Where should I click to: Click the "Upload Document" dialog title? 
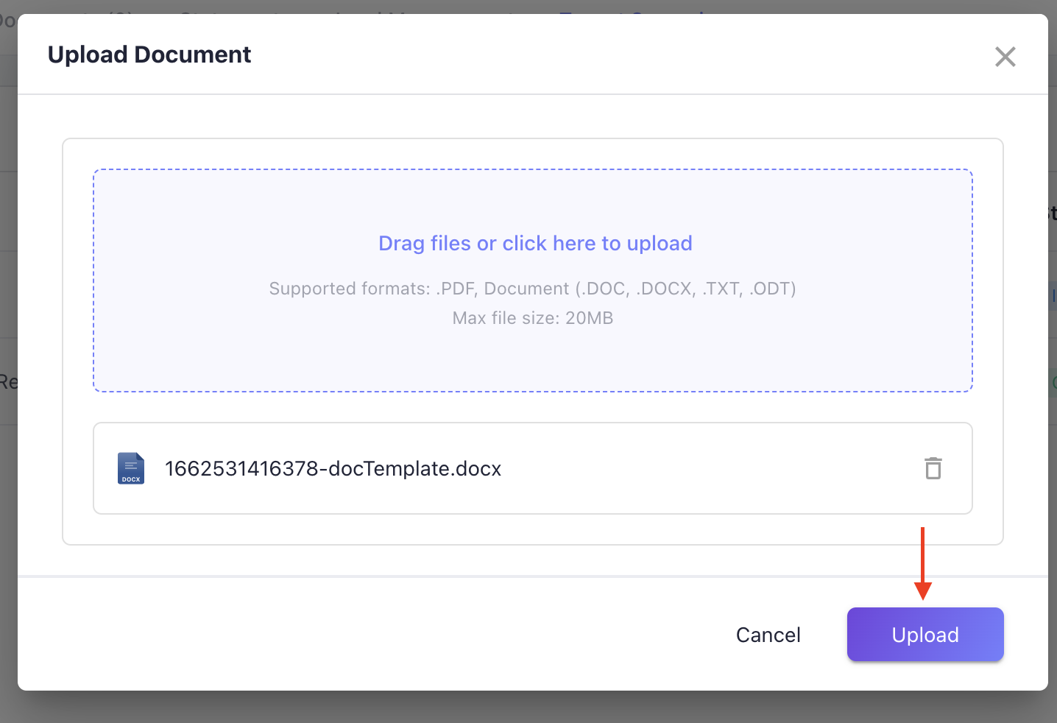pyautogui.click(x=149, y=54)
